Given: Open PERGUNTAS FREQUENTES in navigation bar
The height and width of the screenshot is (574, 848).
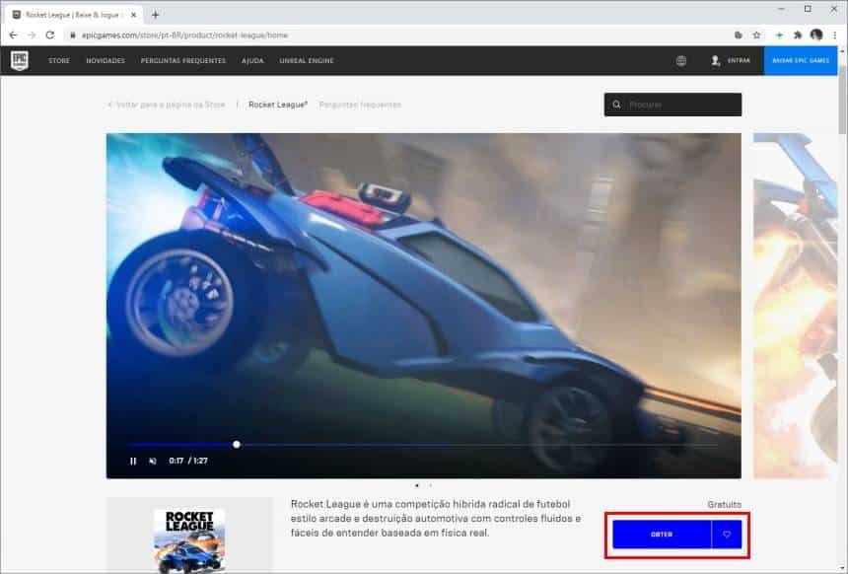Looking at the screenshot, I should pyautogui.click(x=183, y=60).
